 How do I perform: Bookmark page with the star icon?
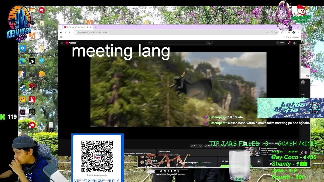(x=276, y=32)
